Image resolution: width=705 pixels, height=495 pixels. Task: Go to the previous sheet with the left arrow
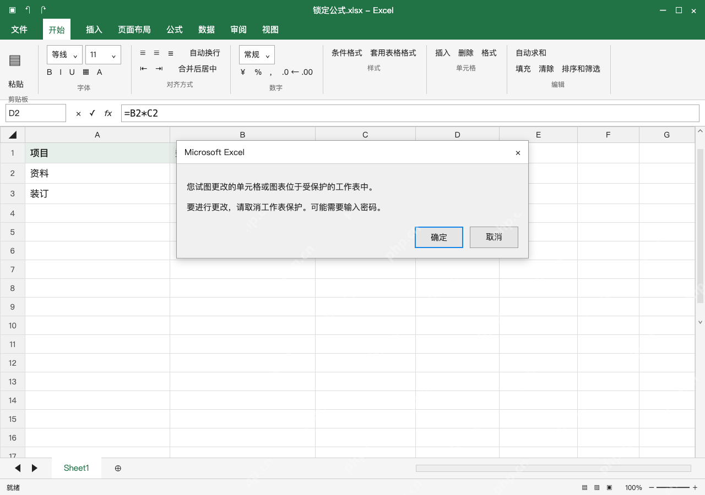click(x=18, y=468)
